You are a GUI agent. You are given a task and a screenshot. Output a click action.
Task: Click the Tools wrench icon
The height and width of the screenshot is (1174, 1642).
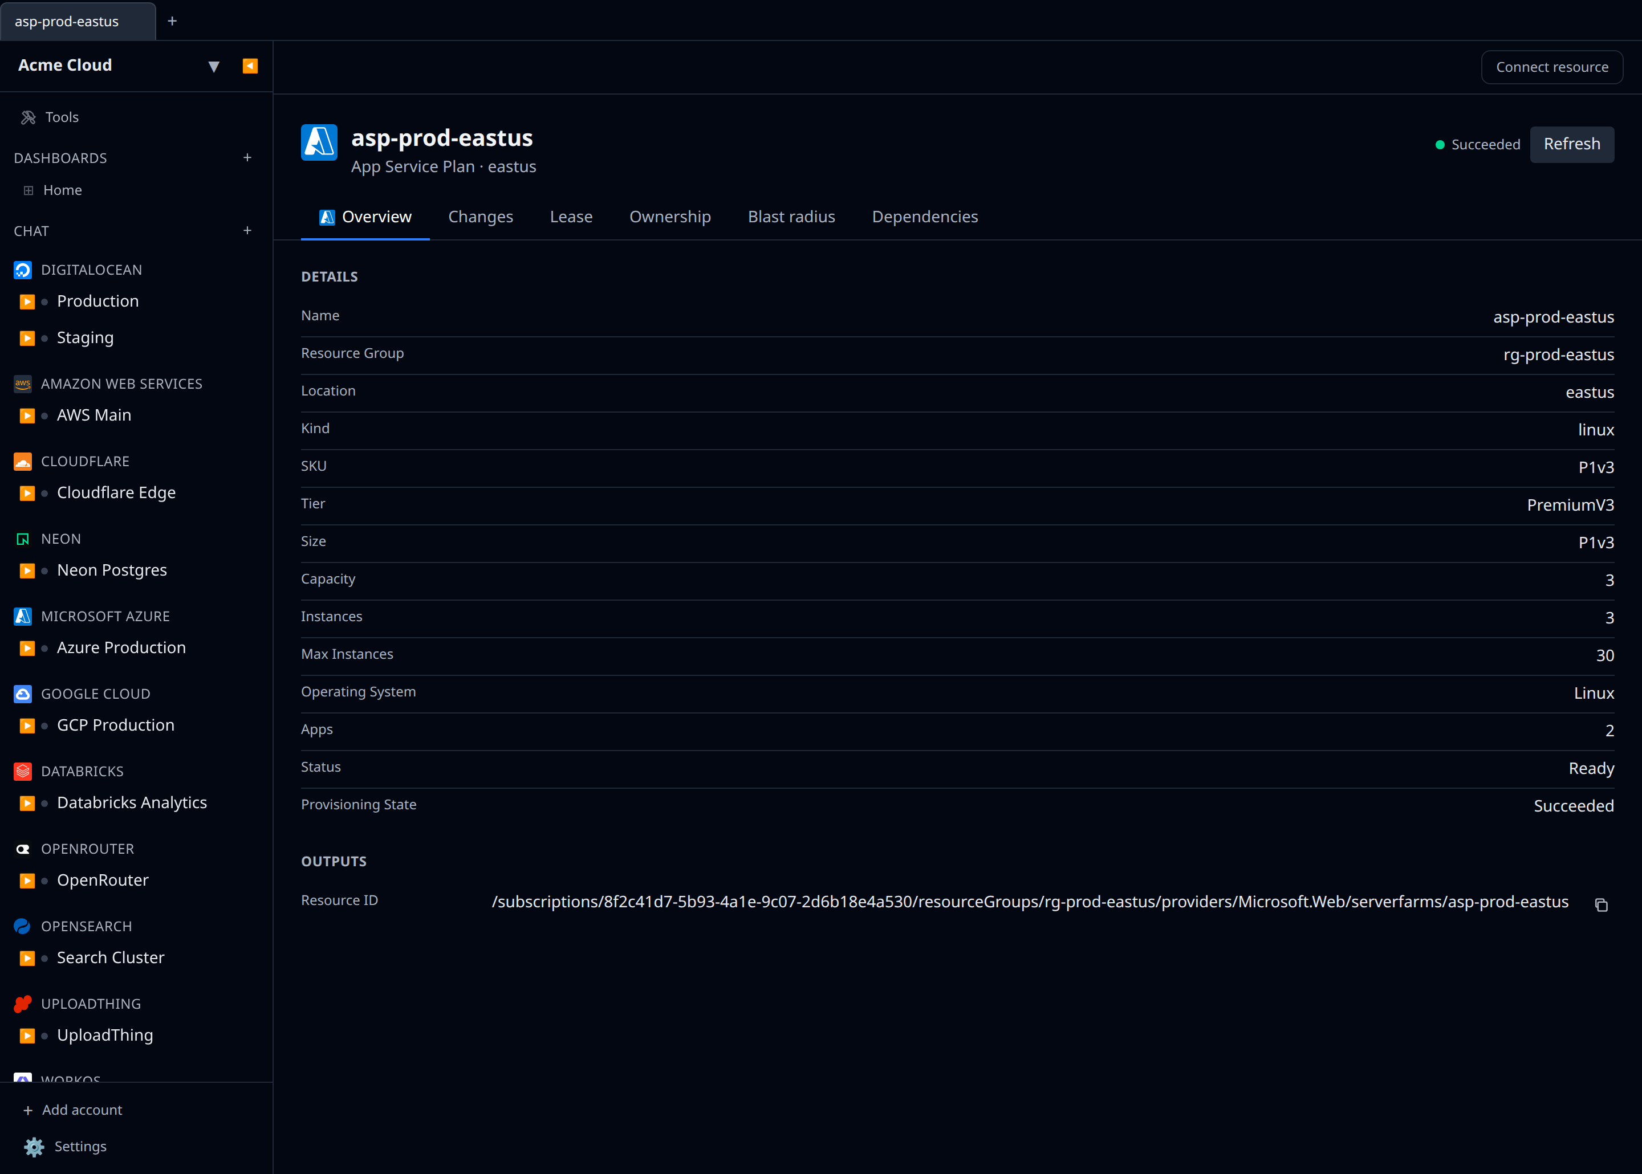click(28, 117)
